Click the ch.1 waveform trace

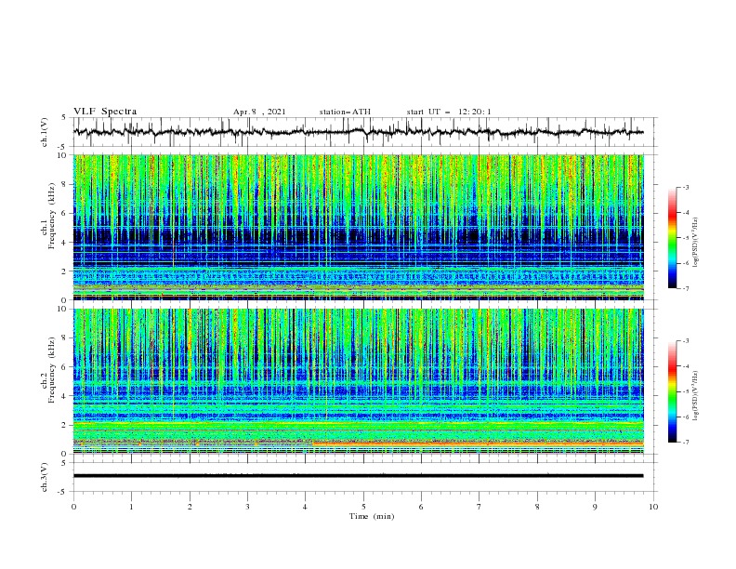click(x=358, y=132)
